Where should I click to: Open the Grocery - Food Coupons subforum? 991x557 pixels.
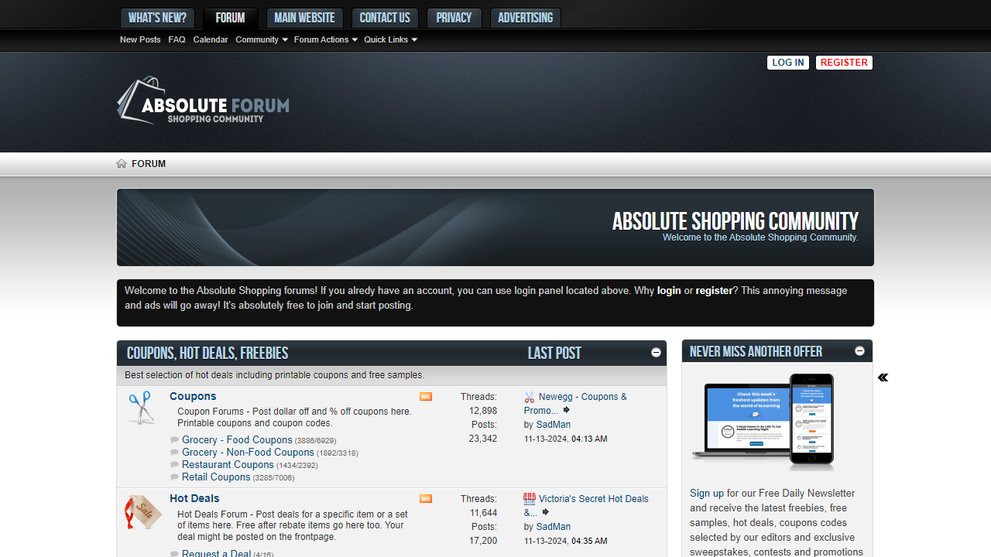pyautogui.click(x=237, y=439)
